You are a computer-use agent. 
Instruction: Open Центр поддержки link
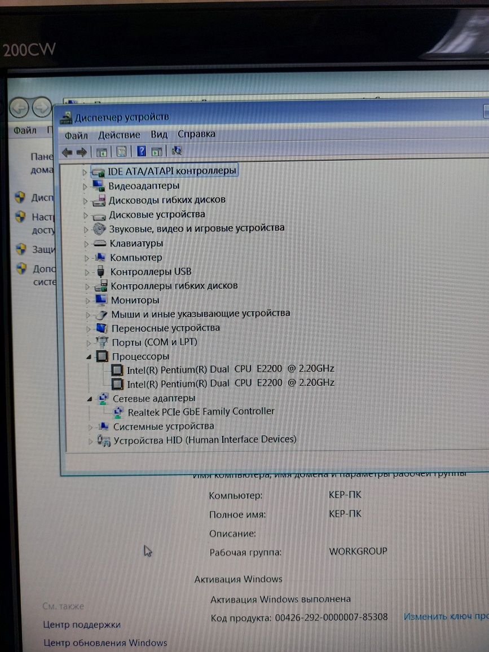pyautogui.click(x=82, y=624)
